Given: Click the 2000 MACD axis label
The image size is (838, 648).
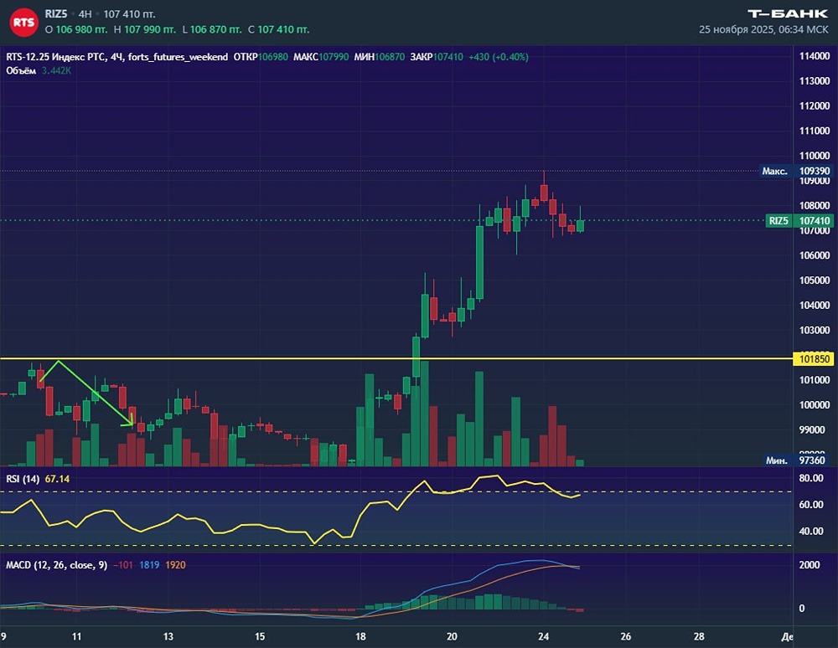Looking at the screenshot, I should [810, 565].
